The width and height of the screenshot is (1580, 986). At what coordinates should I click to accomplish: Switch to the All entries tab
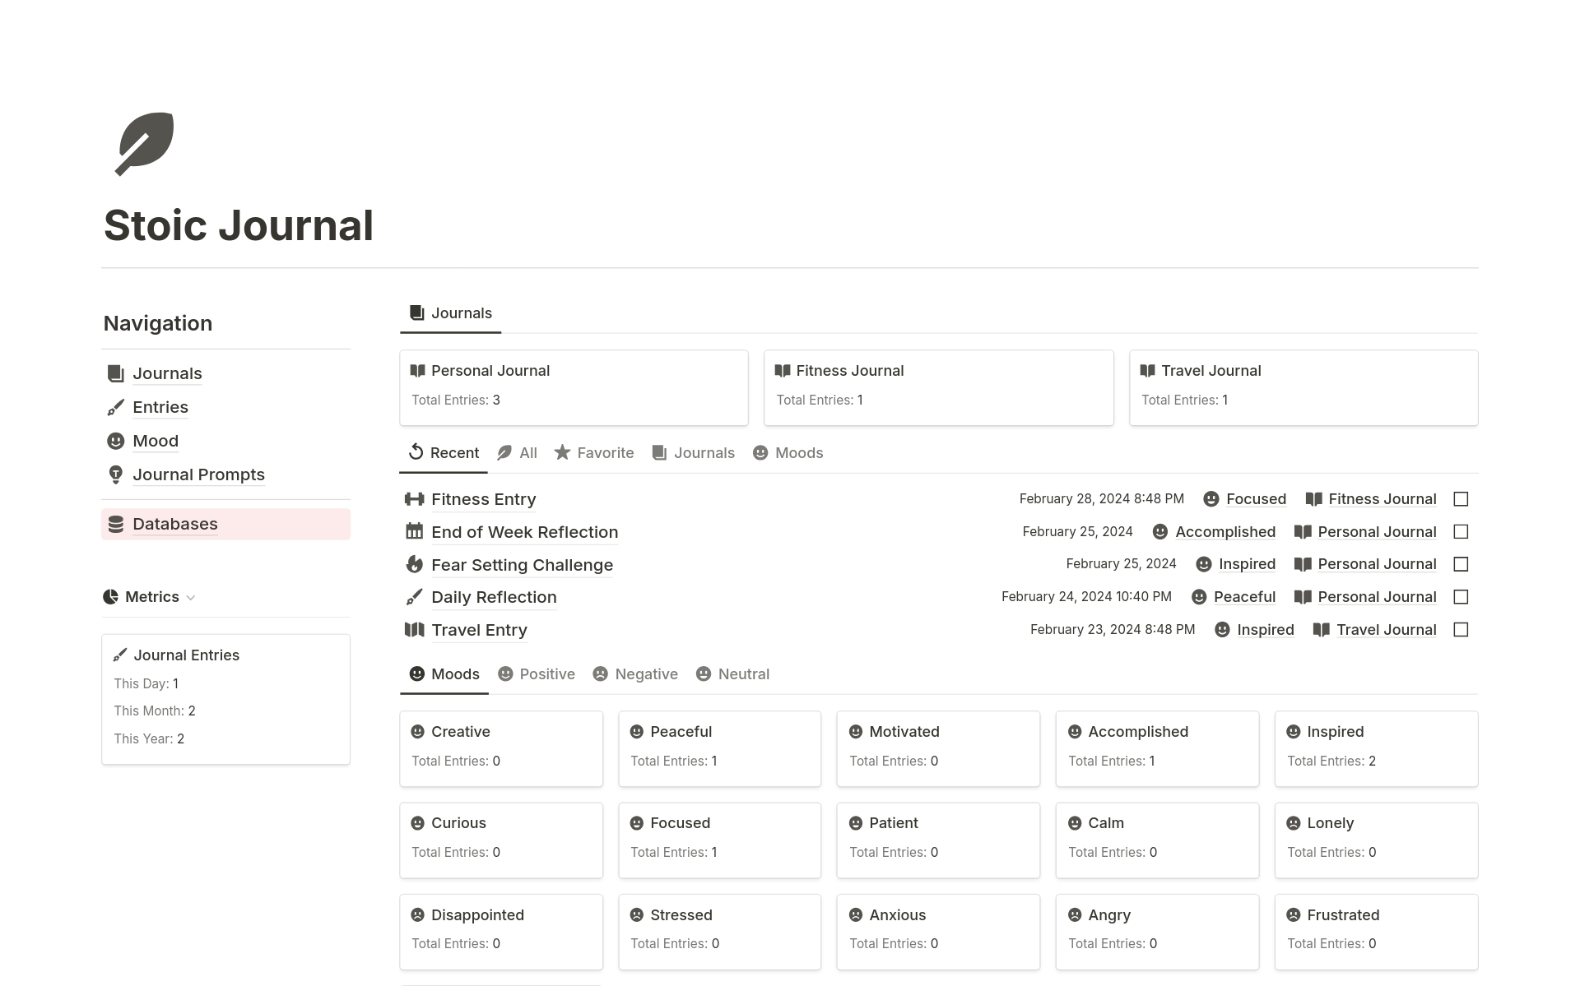tap(517, 452)
